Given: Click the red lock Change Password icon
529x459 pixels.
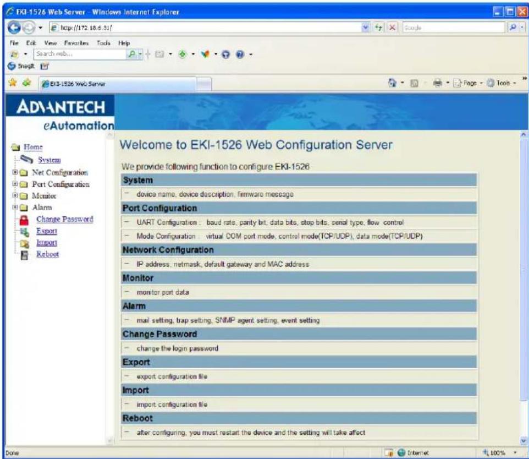Looking at the screenshot, I should coord(24,220).
